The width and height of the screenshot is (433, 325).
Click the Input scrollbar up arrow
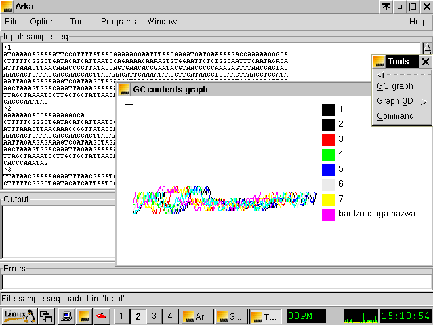[427, 48]
